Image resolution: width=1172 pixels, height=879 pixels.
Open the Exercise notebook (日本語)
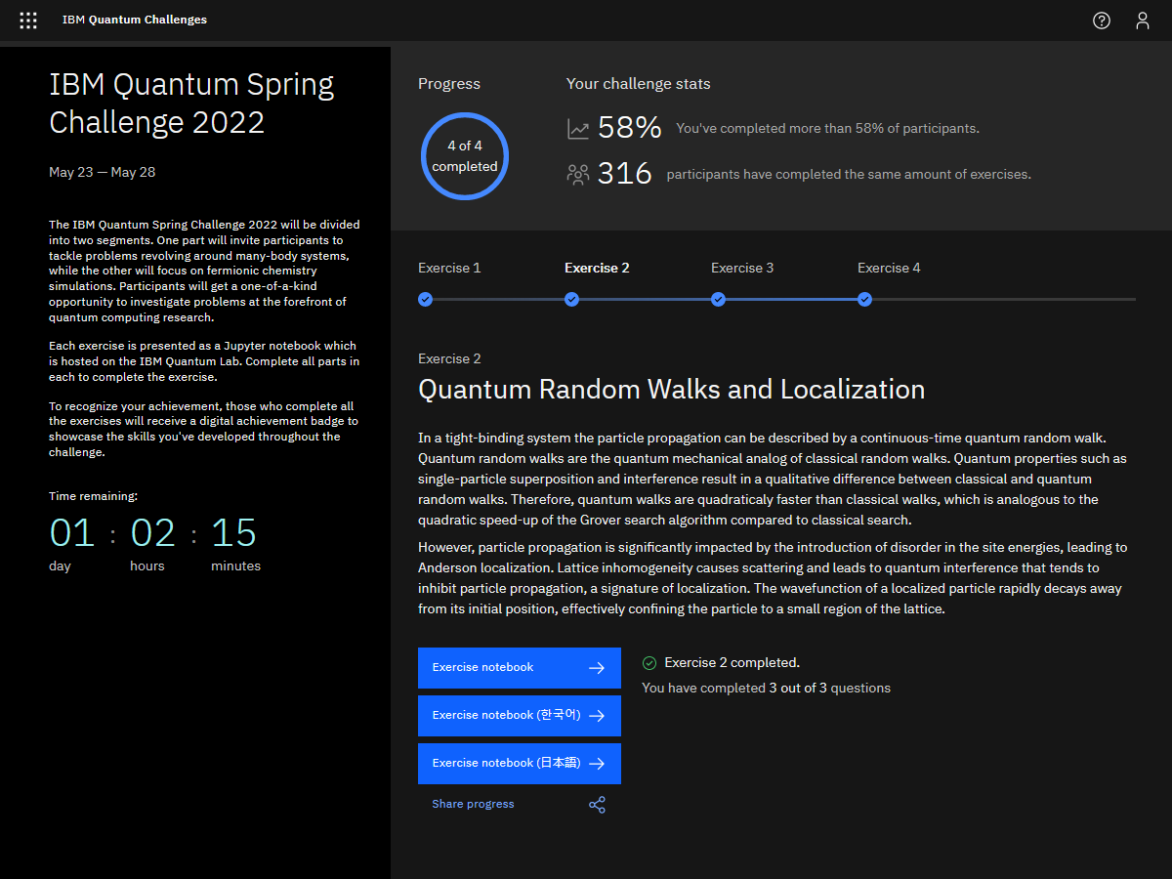point(520,764)
